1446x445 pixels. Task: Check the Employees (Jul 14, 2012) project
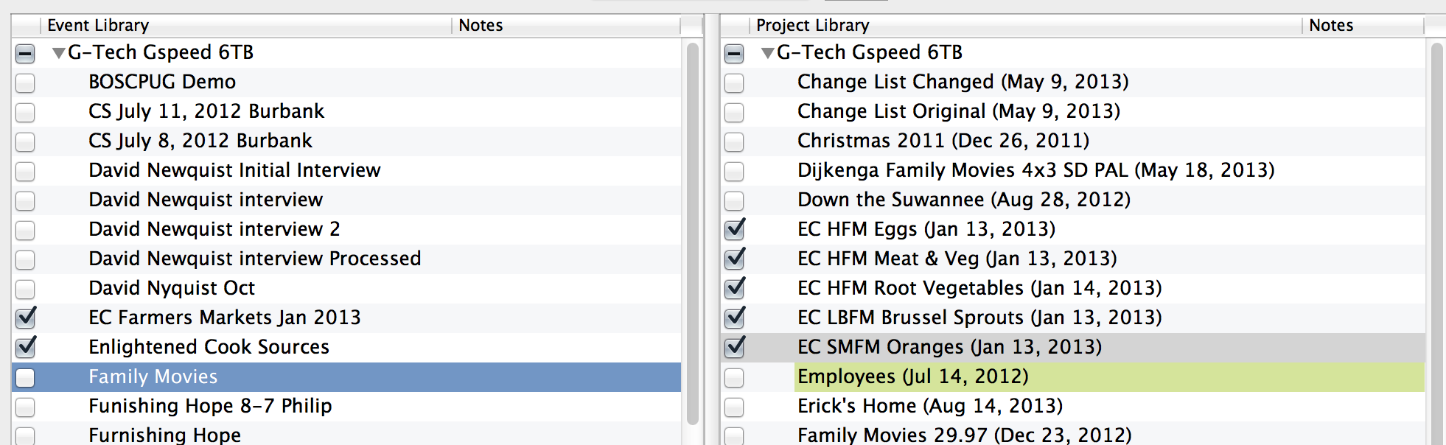coord(734,377)
